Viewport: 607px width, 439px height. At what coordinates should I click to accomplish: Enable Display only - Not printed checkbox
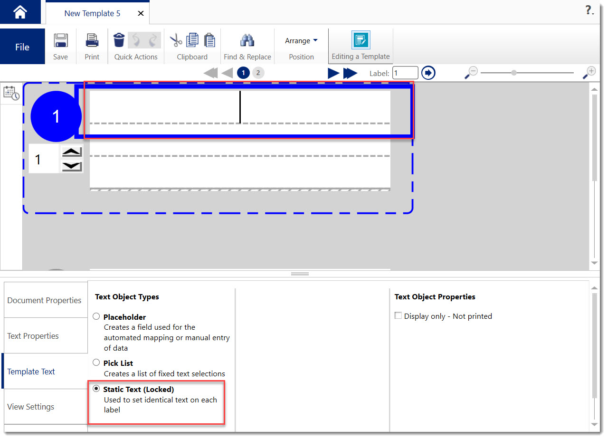pos(398,316)
